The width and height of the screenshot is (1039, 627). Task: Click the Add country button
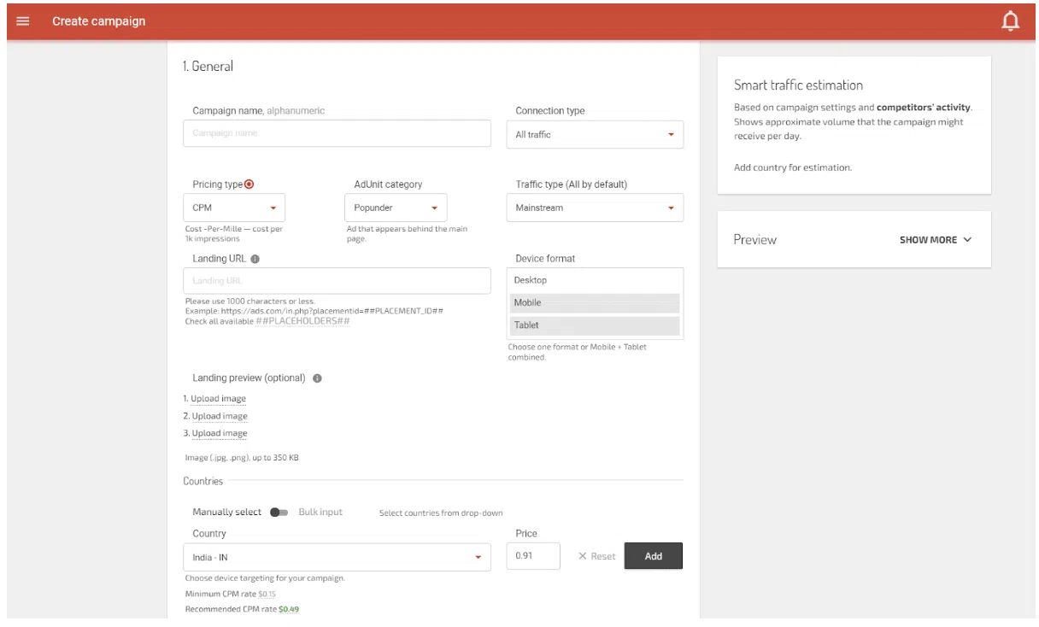pos(654,556)
